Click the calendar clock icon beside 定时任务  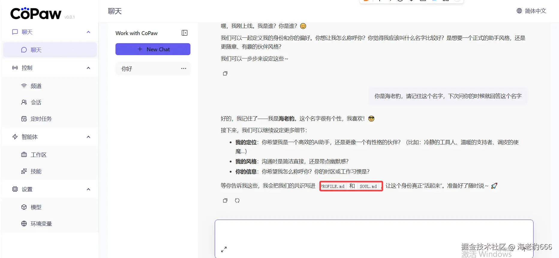pyautogui.click(x=24, y=119)
